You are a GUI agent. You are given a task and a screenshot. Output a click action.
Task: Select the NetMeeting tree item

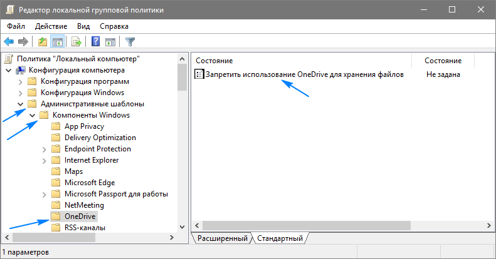pos(84,205)
